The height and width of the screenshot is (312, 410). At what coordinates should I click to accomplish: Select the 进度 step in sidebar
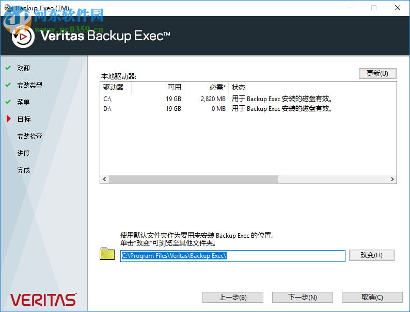[23, 153]
